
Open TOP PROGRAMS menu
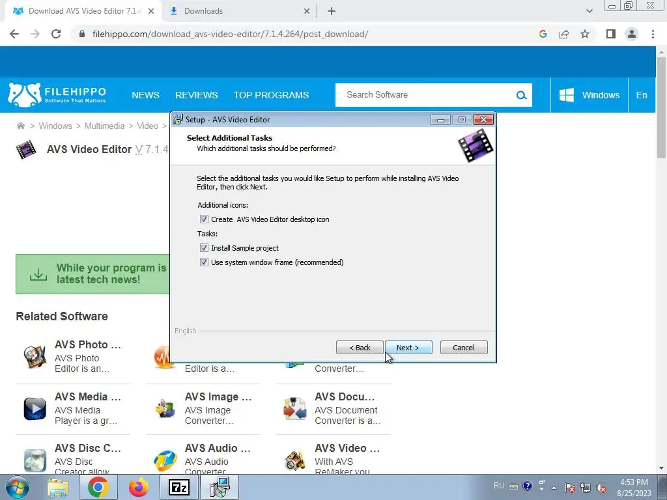[271, 95]
